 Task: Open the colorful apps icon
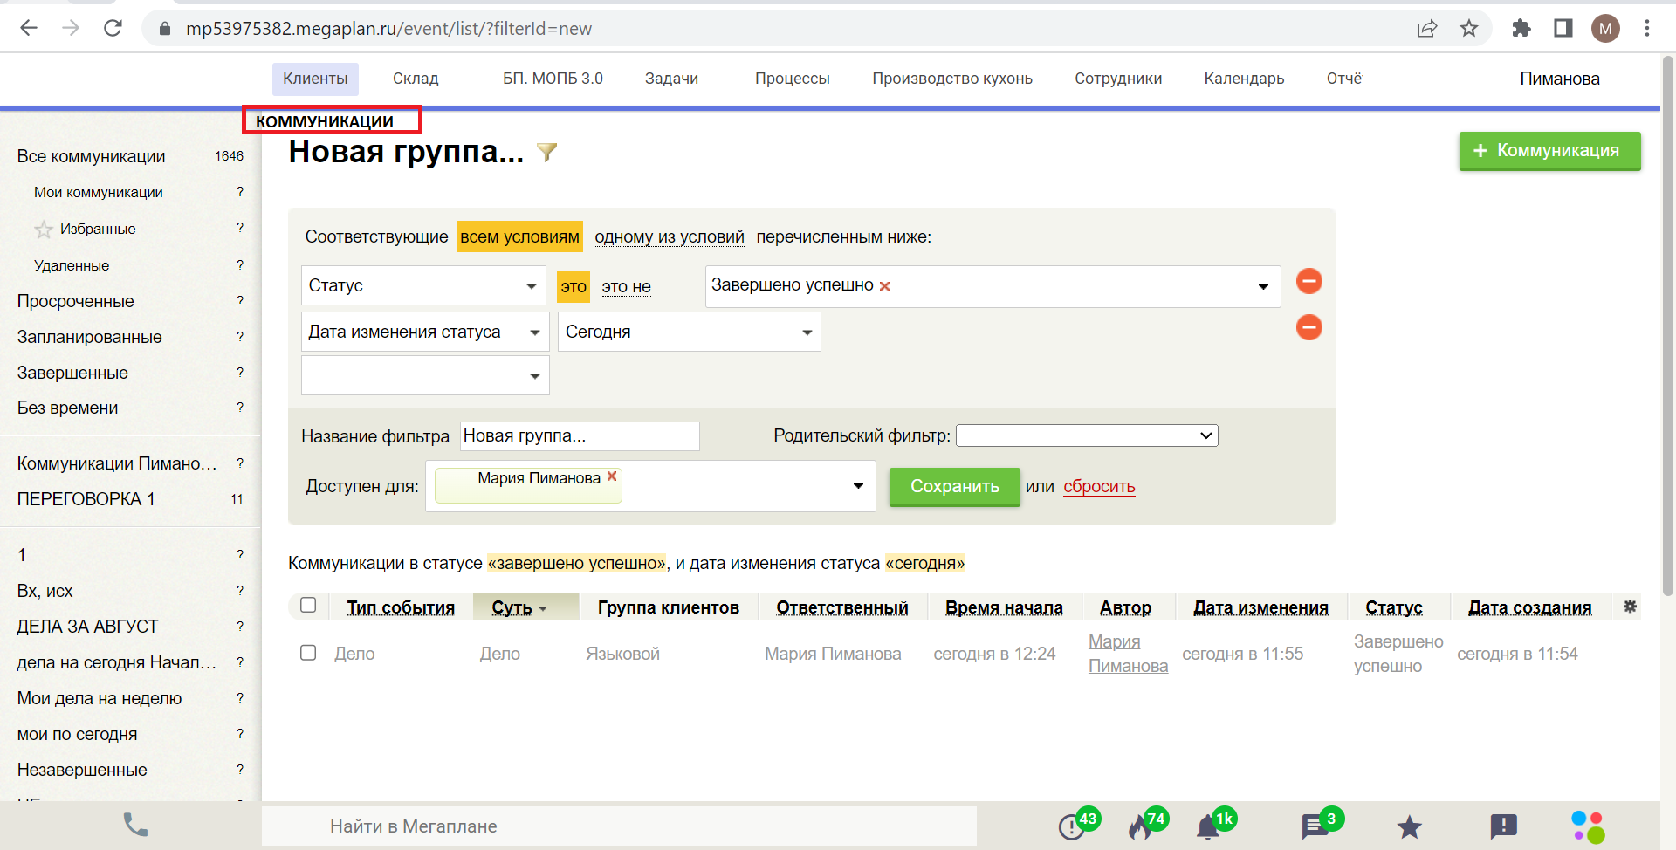point(1588,826)
